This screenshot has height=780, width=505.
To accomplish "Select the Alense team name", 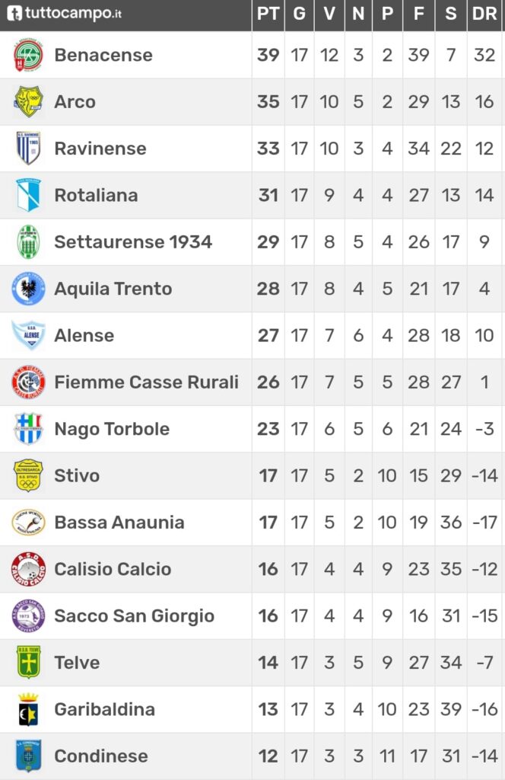I will point(84,335).
